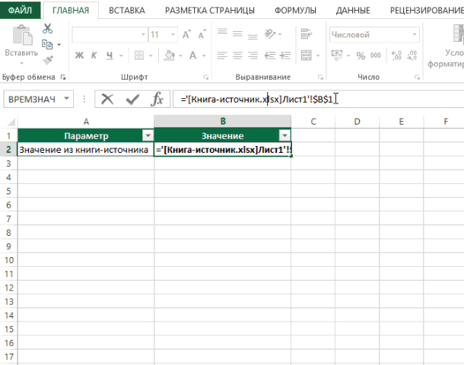Viewport: 464px width, 365px height.
Task: Toggle italic К formatting
Action: point(94,56)
